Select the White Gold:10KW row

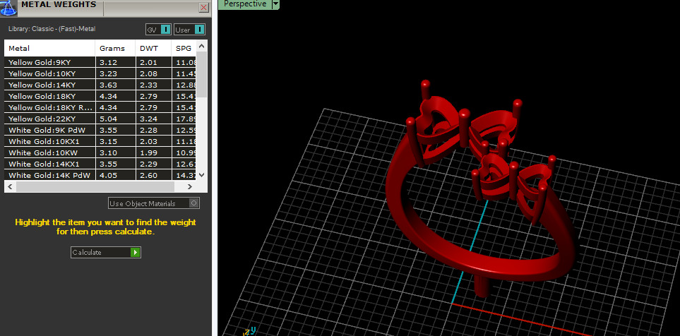point(100,152)
